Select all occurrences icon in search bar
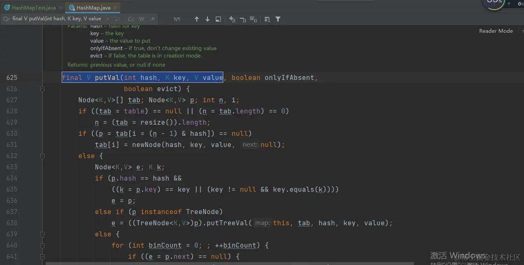Viewport: 524px width, 265px height. [254, 19]
